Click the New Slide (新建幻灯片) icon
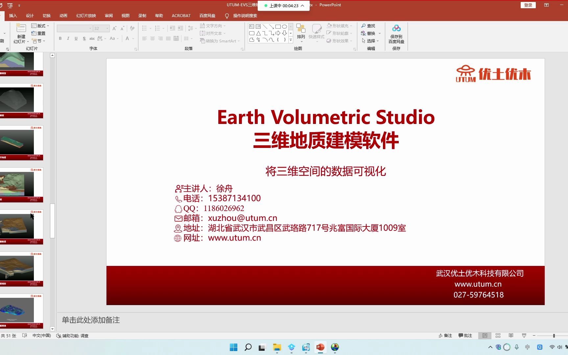The image size is (568, 355). click(x=21, y=28)
